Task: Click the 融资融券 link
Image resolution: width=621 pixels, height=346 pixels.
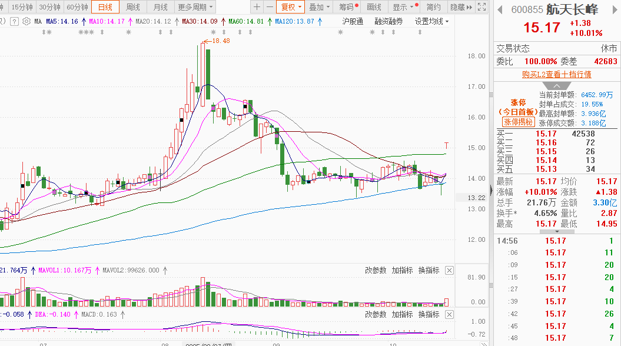Action: point(388,21)
